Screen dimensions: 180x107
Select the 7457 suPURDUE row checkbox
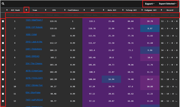3,101
